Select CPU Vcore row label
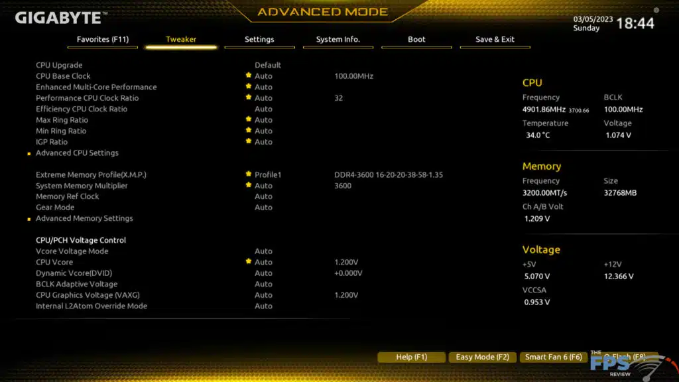Image resolution: width=679 pixels, height=382 pixels. pyautogui.click(x=54, y=262)
